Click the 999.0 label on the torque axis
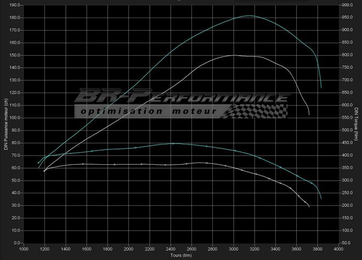The image size is (362, 260). tap(346, 5)
